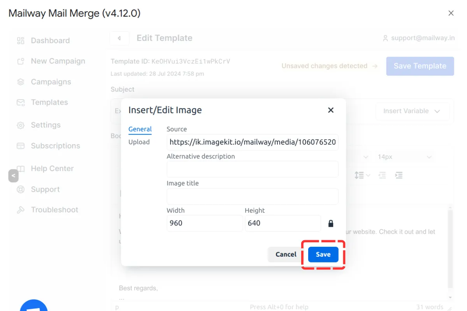
Task: Click the Dashboard icon in sidebar
Action: point(21,41)
